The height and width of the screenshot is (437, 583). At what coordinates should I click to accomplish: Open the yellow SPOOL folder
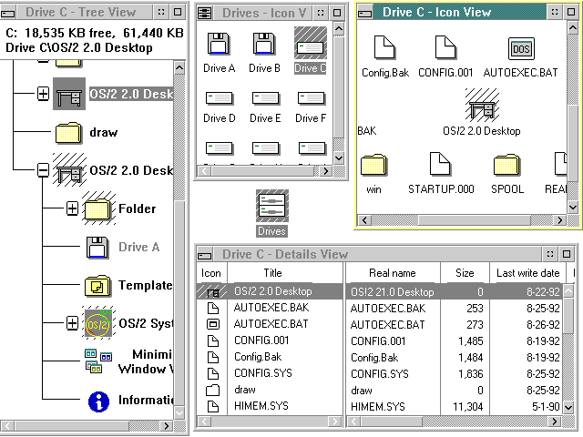pyautogui.click(x=507, y=165)
